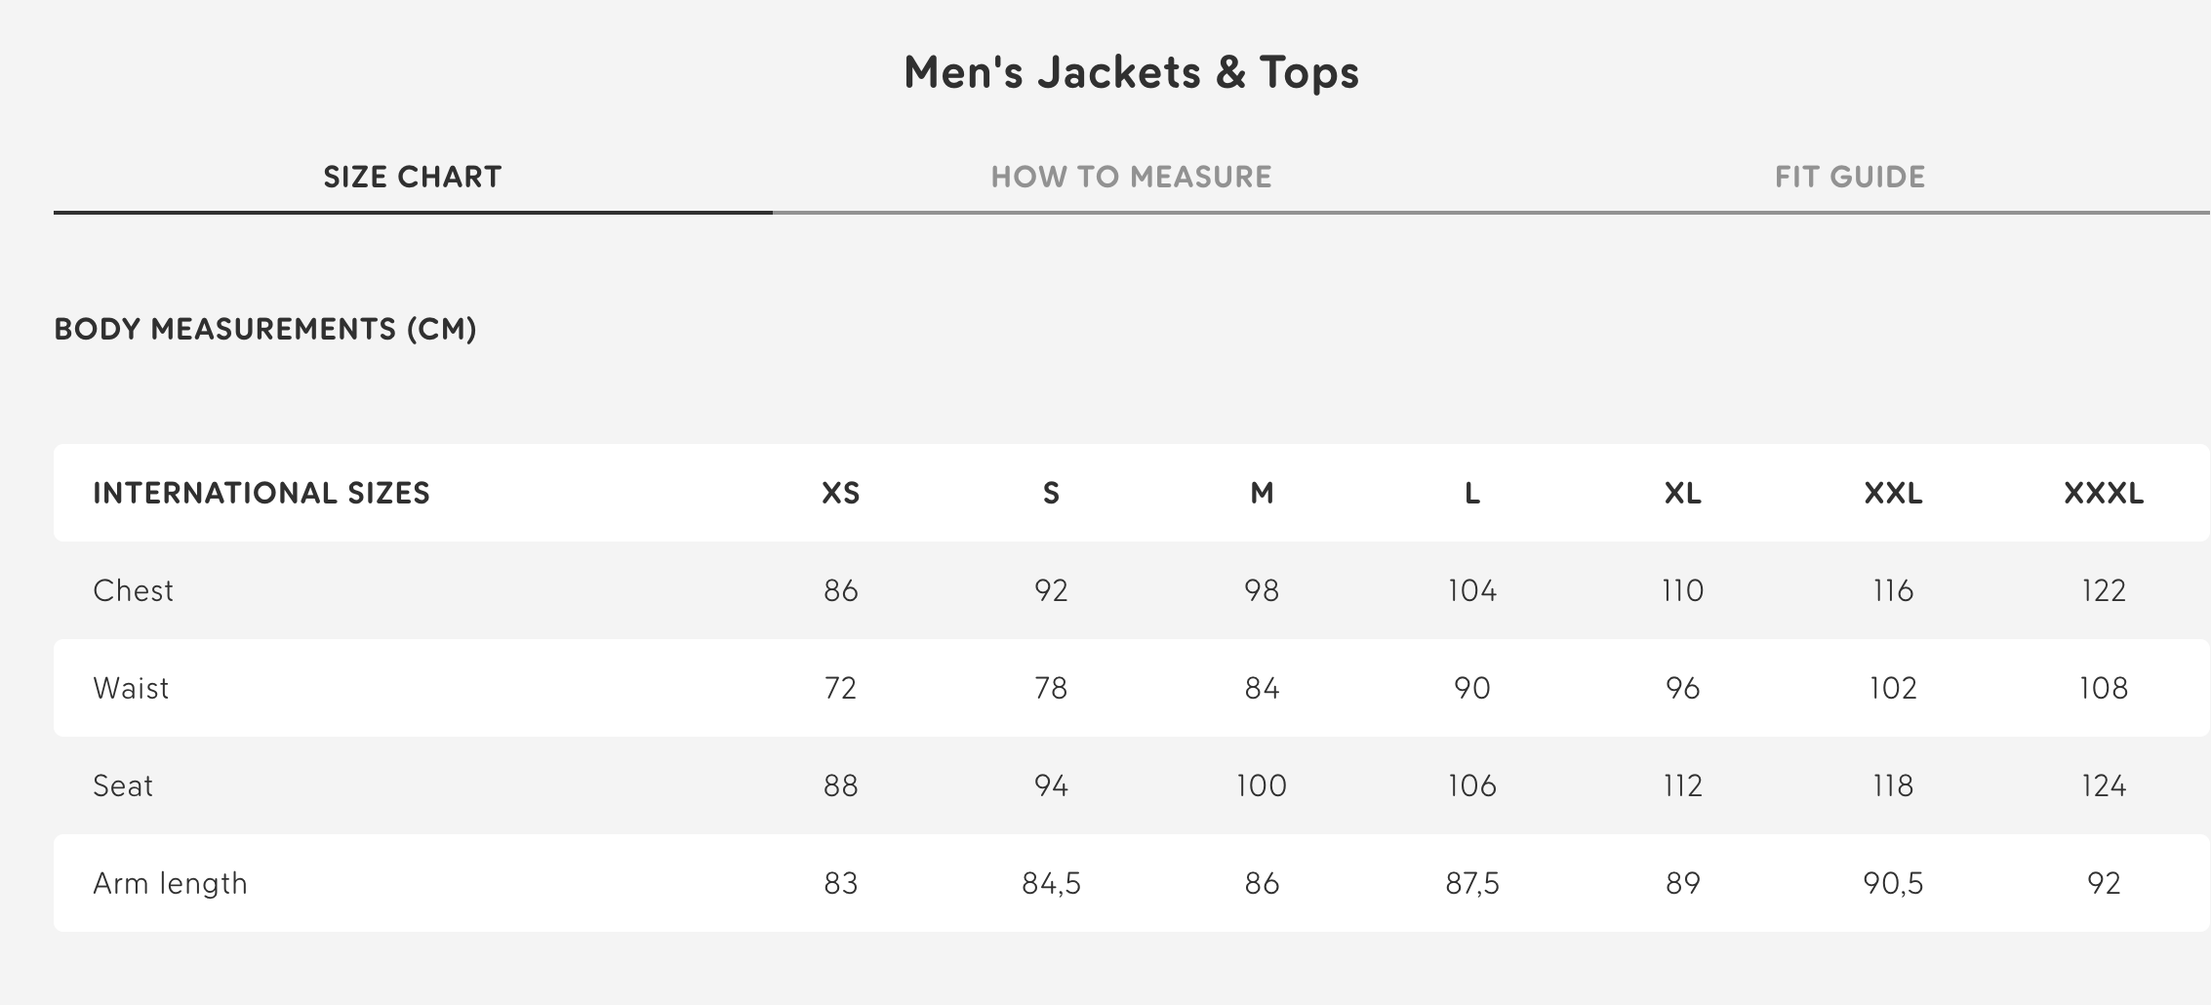
Task: Click the Chest row label
Action: tap(133, 590)
